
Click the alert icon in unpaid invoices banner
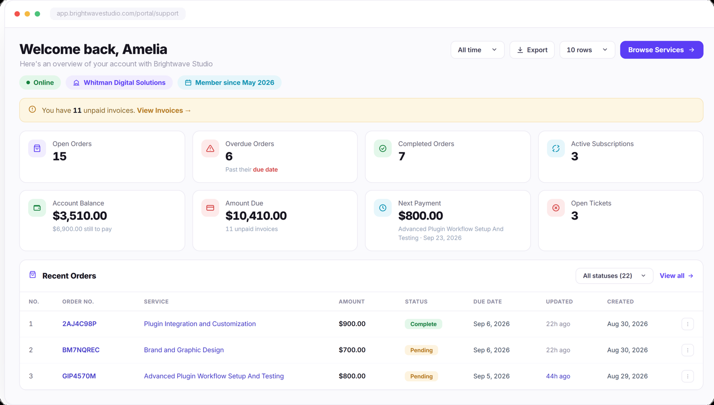(32, 110)
